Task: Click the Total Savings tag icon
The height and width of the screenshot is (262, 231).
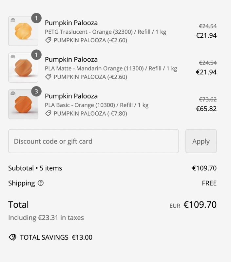Action: [x=12, y=237]
